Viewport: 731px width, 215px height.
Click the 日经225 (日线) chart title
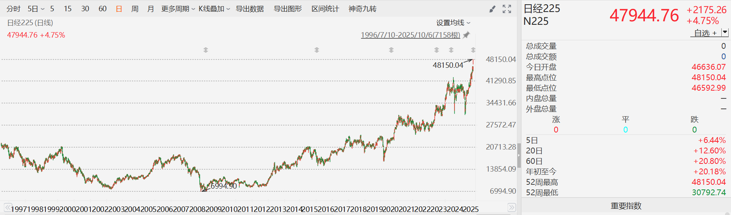pyautogui.click(x=30, y=23)
